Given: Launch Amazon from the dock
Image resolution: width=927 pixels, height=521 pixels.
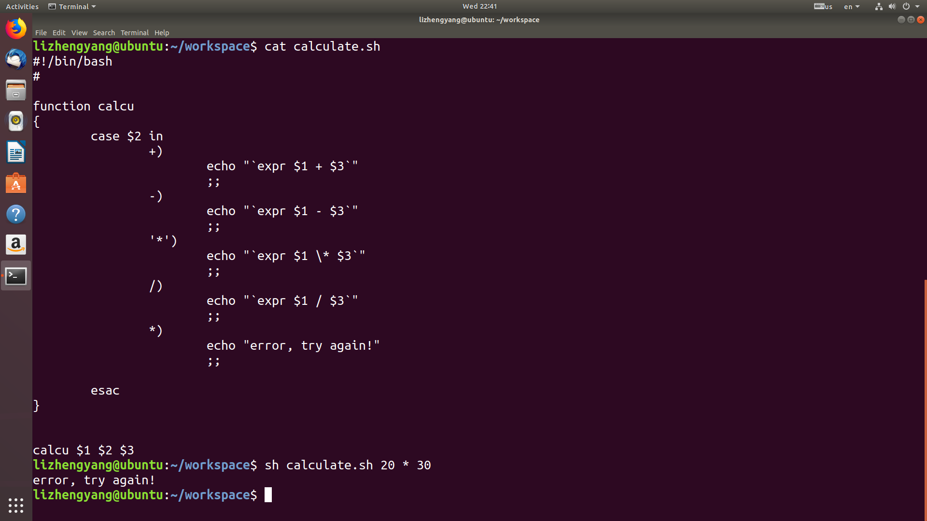Looking at the screenshot, I should [x=16, y=245].
